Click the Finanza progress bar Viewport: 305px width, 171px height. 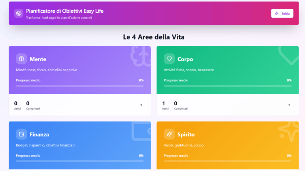pos(79,161)
